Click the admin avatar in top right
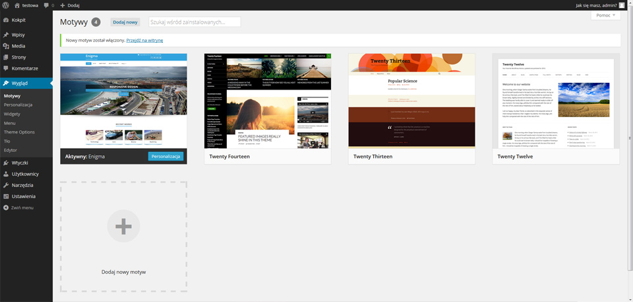The image size is (633, 302). tap(621, 5)
